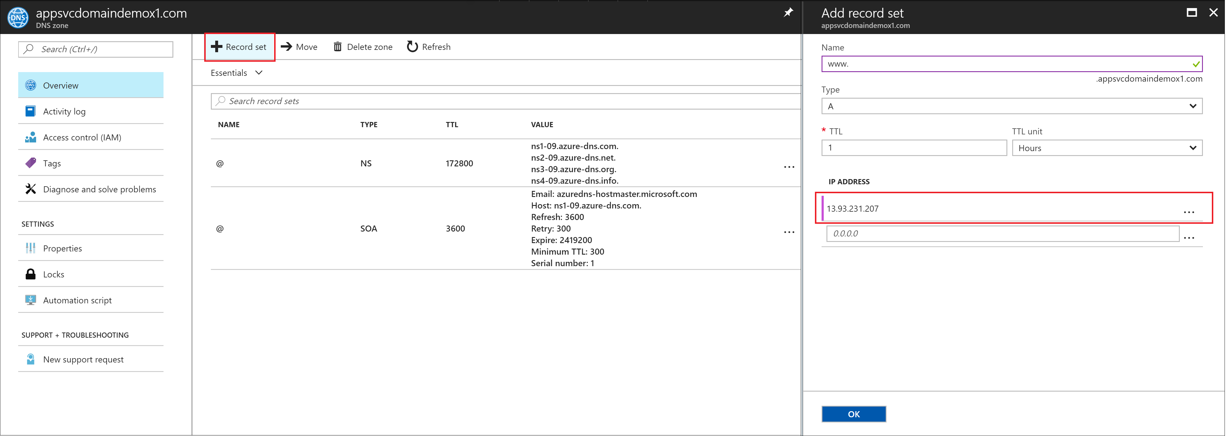
Task: Click the Move arrow icon
Action: pyautogui.click(x=286, y=46)
